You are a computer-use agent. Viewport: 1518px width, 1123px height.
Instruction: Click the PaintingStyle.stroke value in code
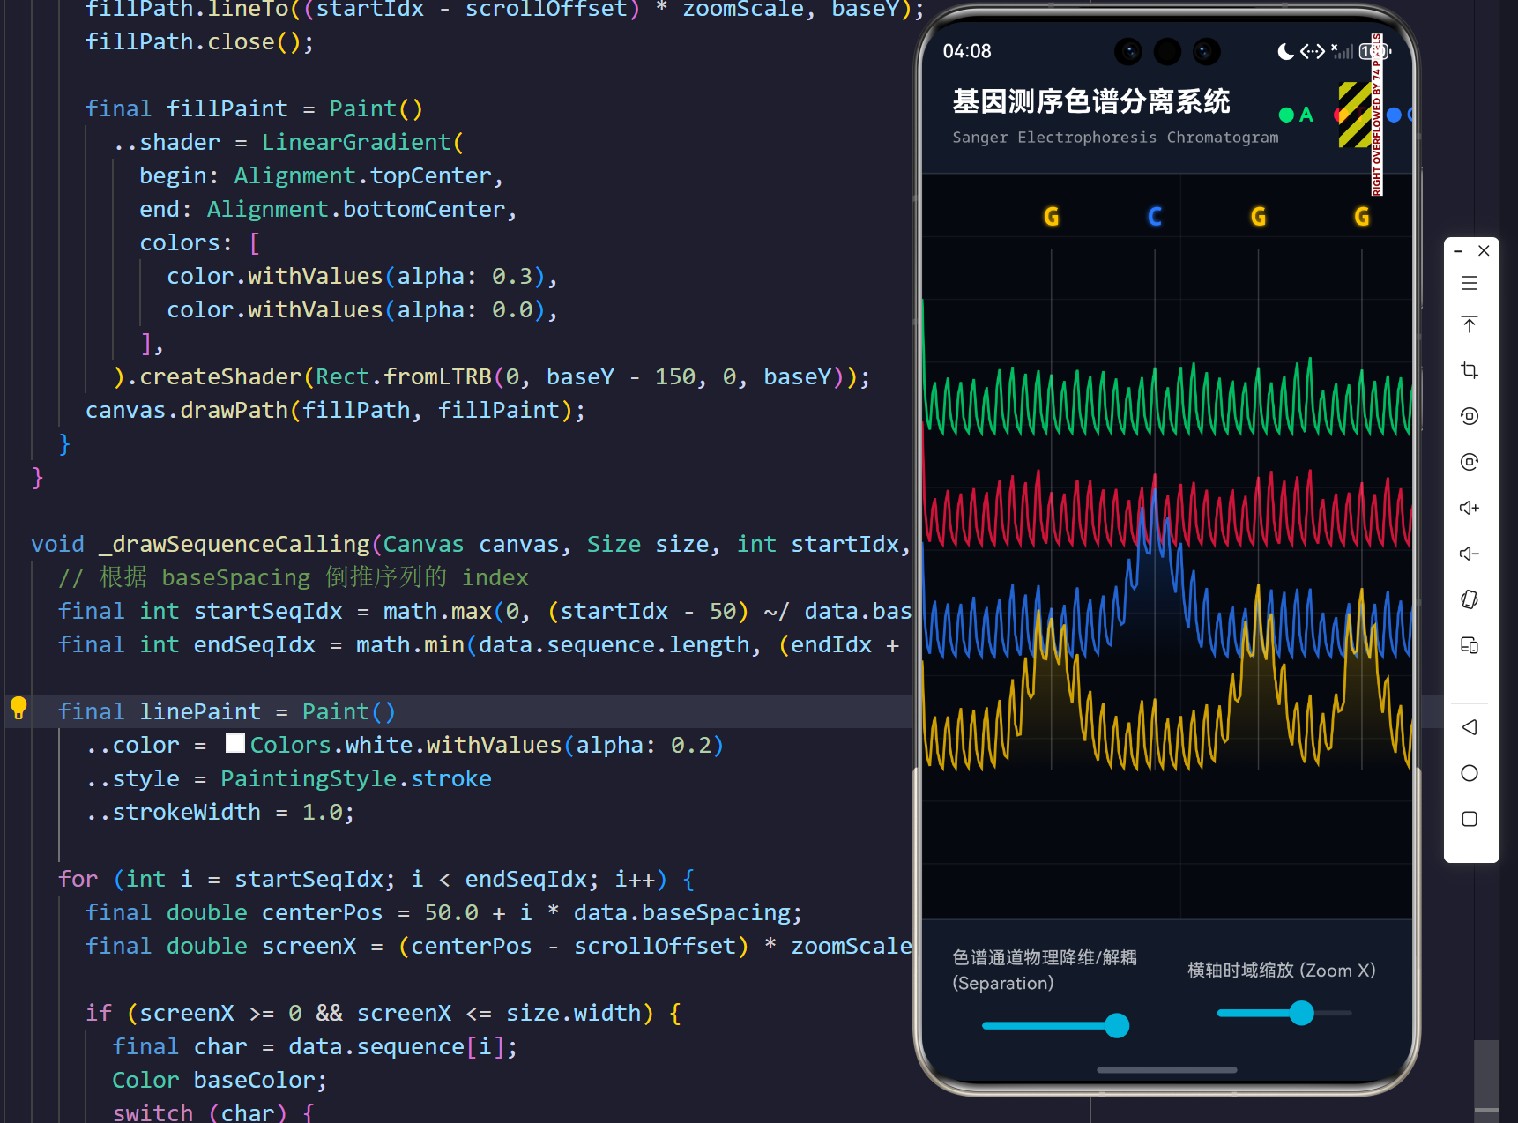[x=356, y=778]
